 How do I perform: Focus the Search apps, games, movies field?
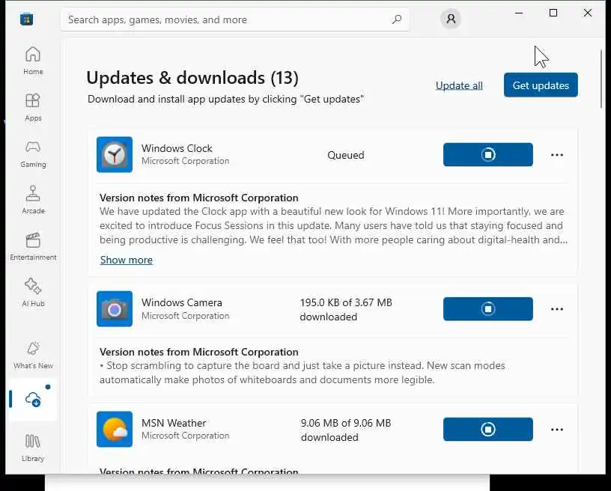click(235, 19)
